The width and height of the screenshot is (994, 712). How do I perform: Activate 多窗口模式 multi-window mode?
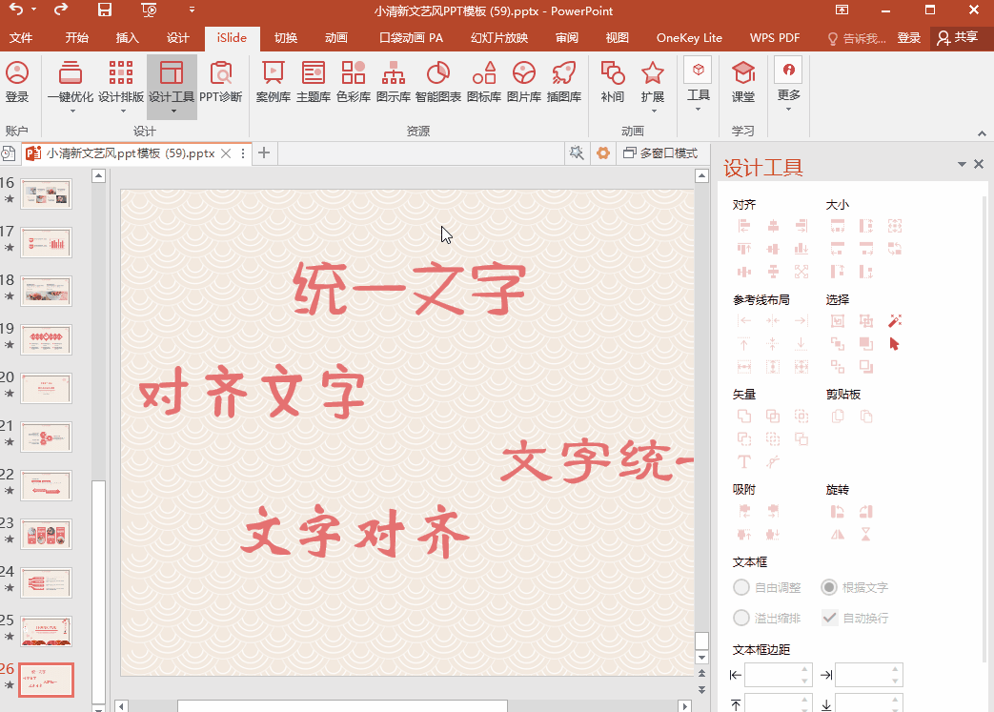(x=671, y=153)
